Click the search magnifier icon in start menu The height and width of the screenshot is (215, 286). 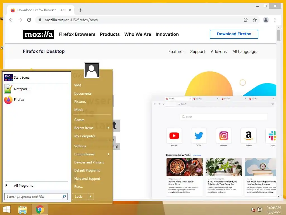click(x=64, y=197)
